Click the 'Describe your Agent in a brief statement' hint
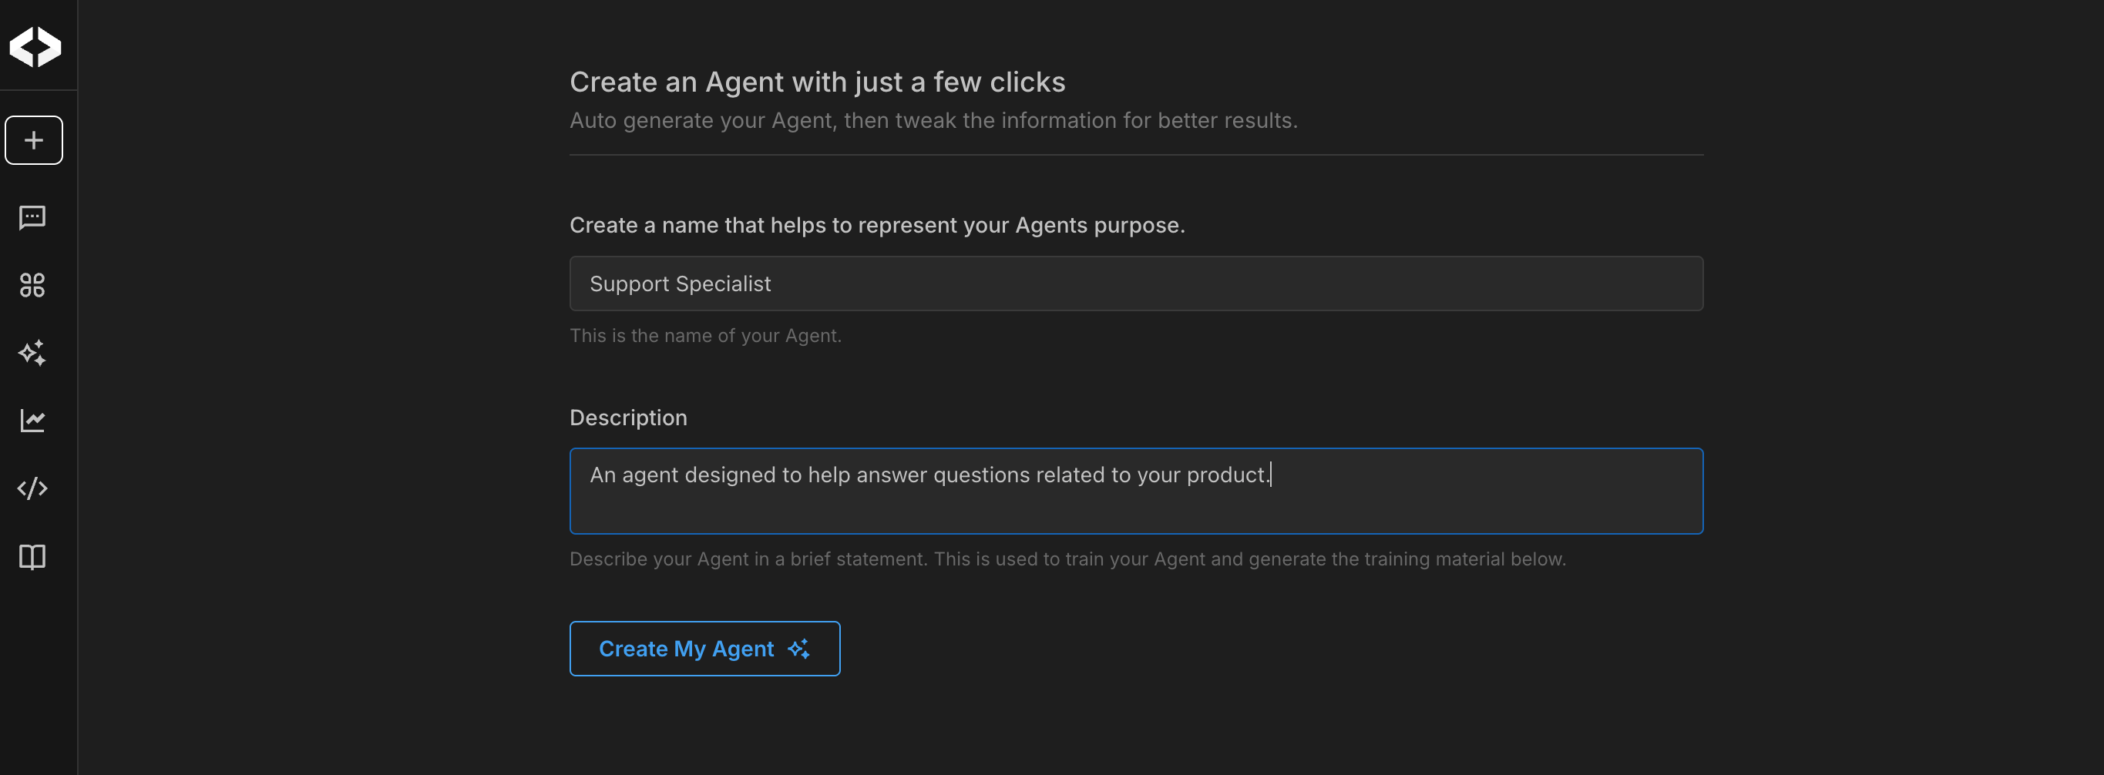Viewport: 2104px width, 775px height. [1067, 559]
